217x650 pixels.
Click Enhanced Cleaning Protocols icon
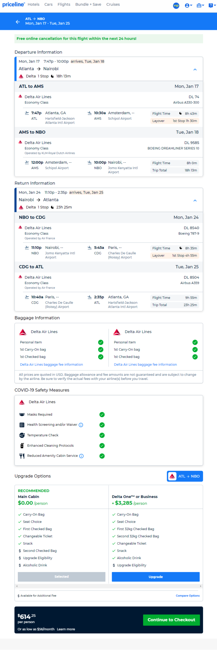pyautogui.click(x=22, y=445)
